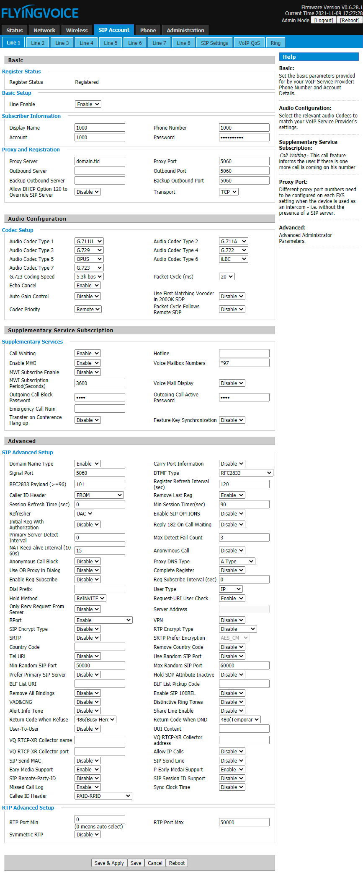This screenshot has width=363, height=875.
Task: Click the Logout link in header
Action: [324, 20]
